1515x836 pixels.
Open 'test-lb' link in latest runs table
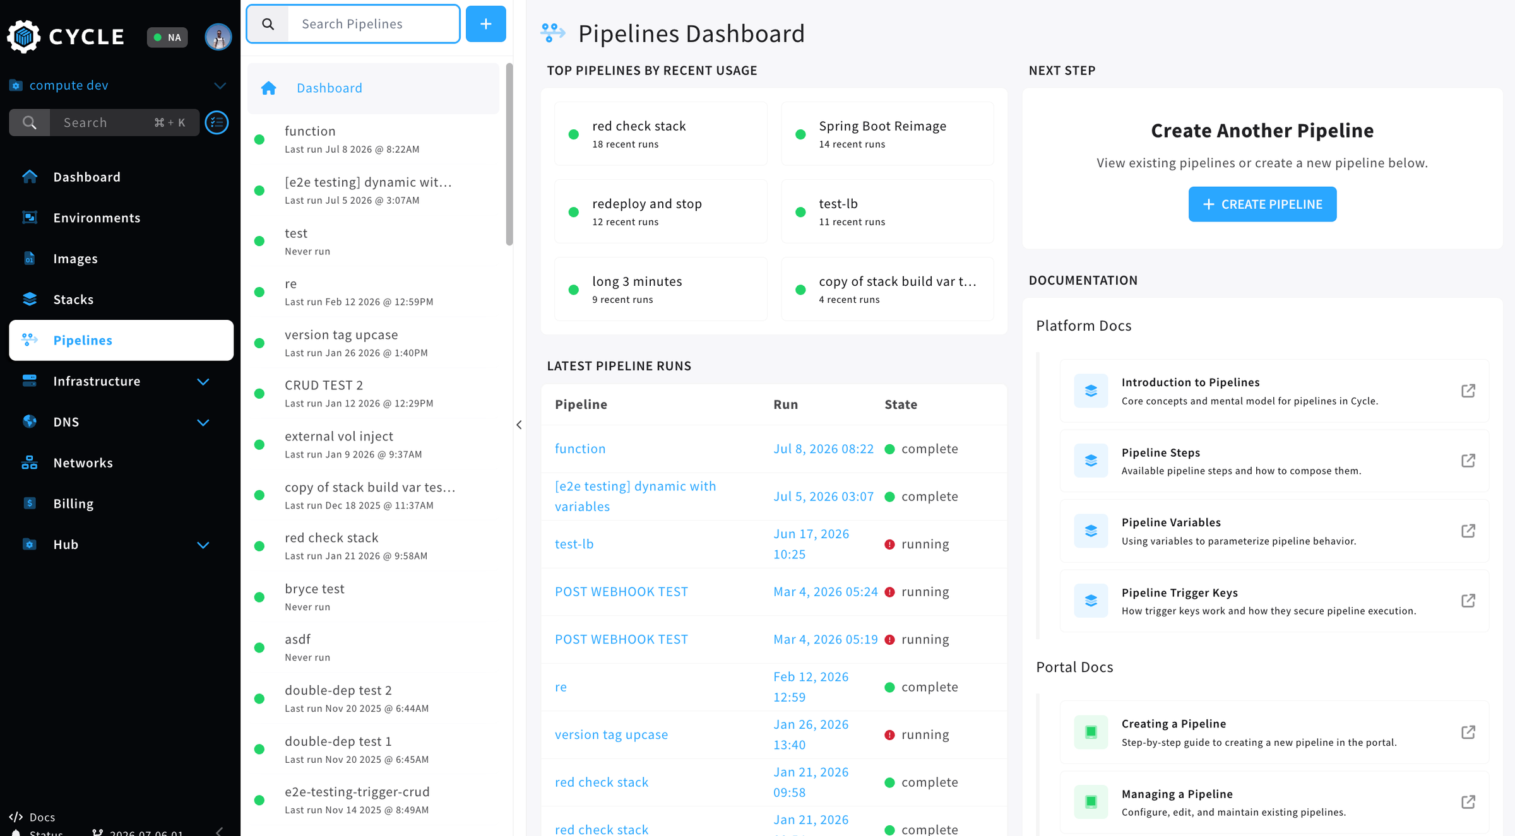click(574, 544)
